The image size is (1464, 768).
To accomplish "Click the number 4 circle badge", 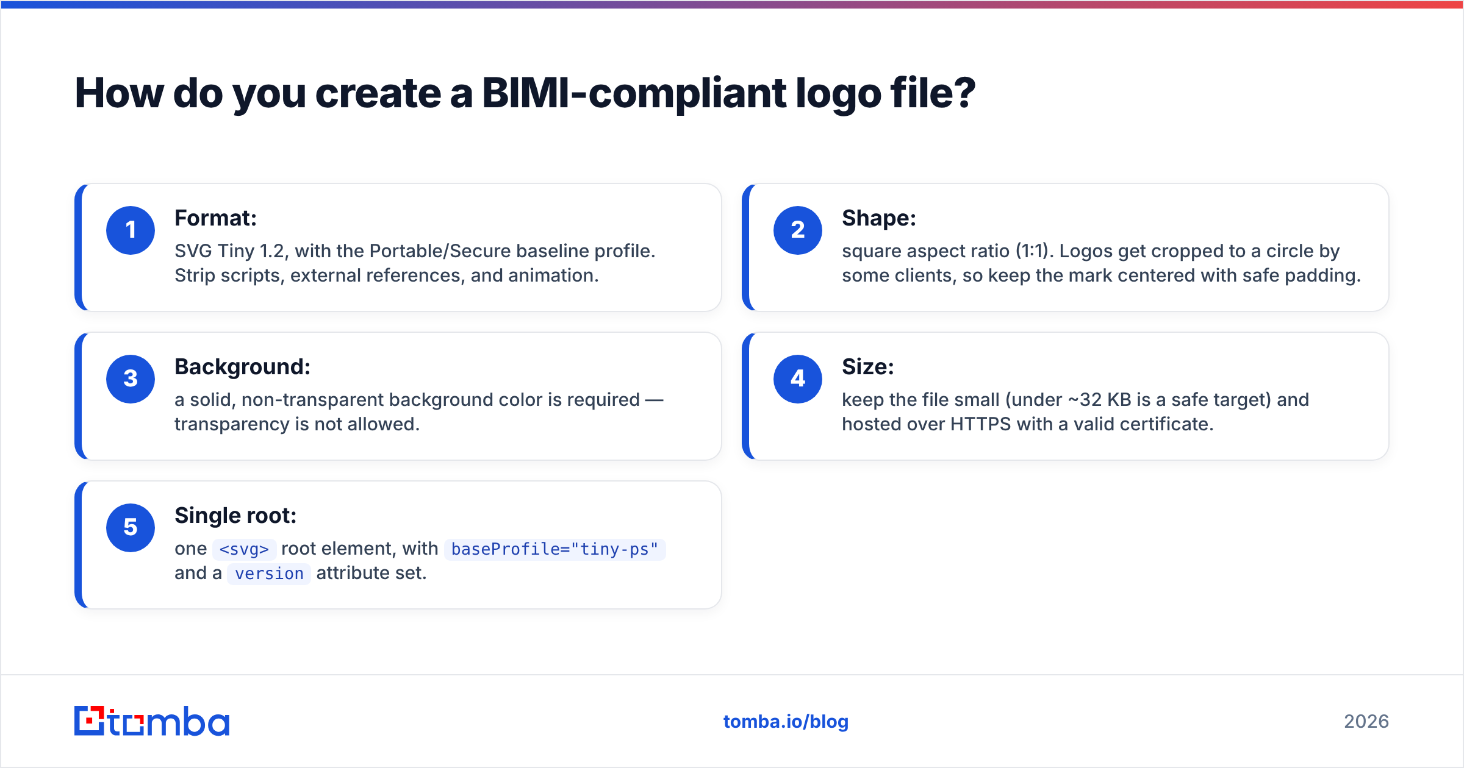I will [x=798, y=379].
